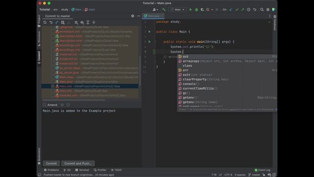Open LF line separator selector
The height and width of the screenshot is (177, 314).
click(220, 175)
